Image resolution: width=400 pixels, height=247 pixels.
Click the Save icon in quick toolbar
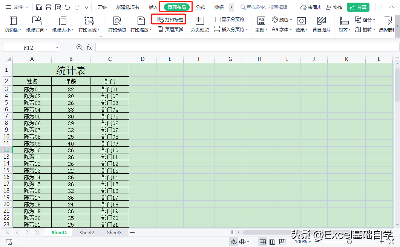click(39, 7)
